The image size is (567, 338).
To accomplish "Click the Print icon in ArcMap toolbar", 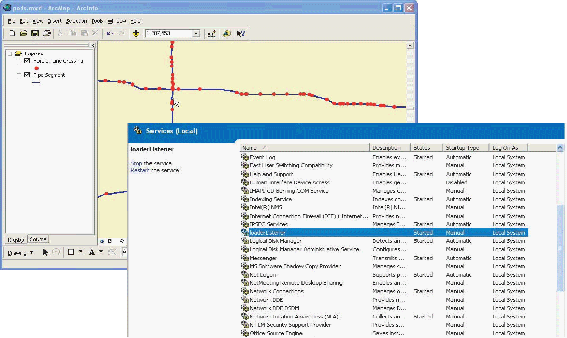I will click(46, 33).
